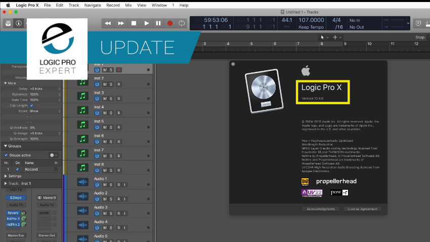430x242 pixels.
Task: Open the File menu
Action: (x=47, y=5)
